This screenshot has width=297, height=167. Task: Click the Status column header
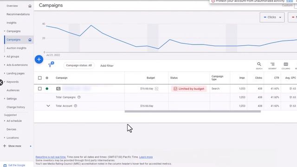(174, 78)
